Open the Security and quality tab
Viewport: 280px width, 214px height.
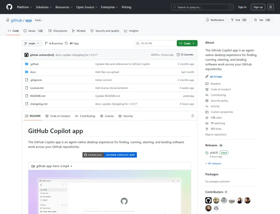click(x=105, y=31)
